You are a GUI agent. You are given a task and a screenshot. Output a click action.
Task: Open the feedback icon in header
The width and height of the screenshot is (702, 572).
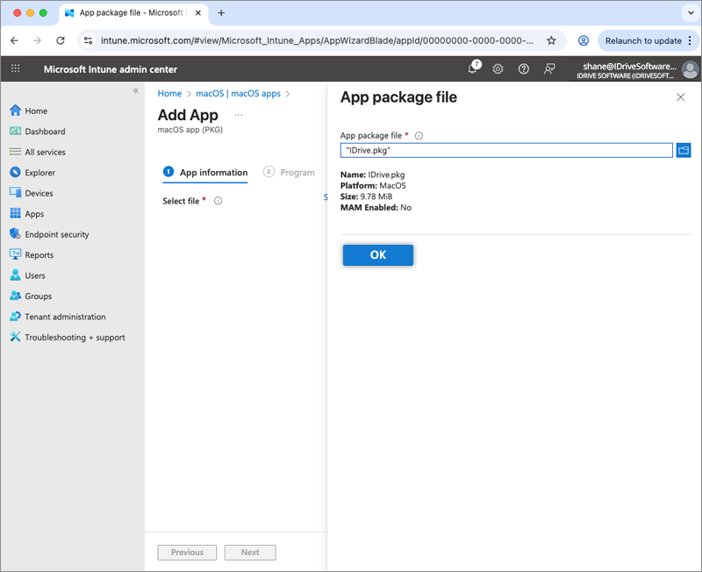click(x=549, y=69)
